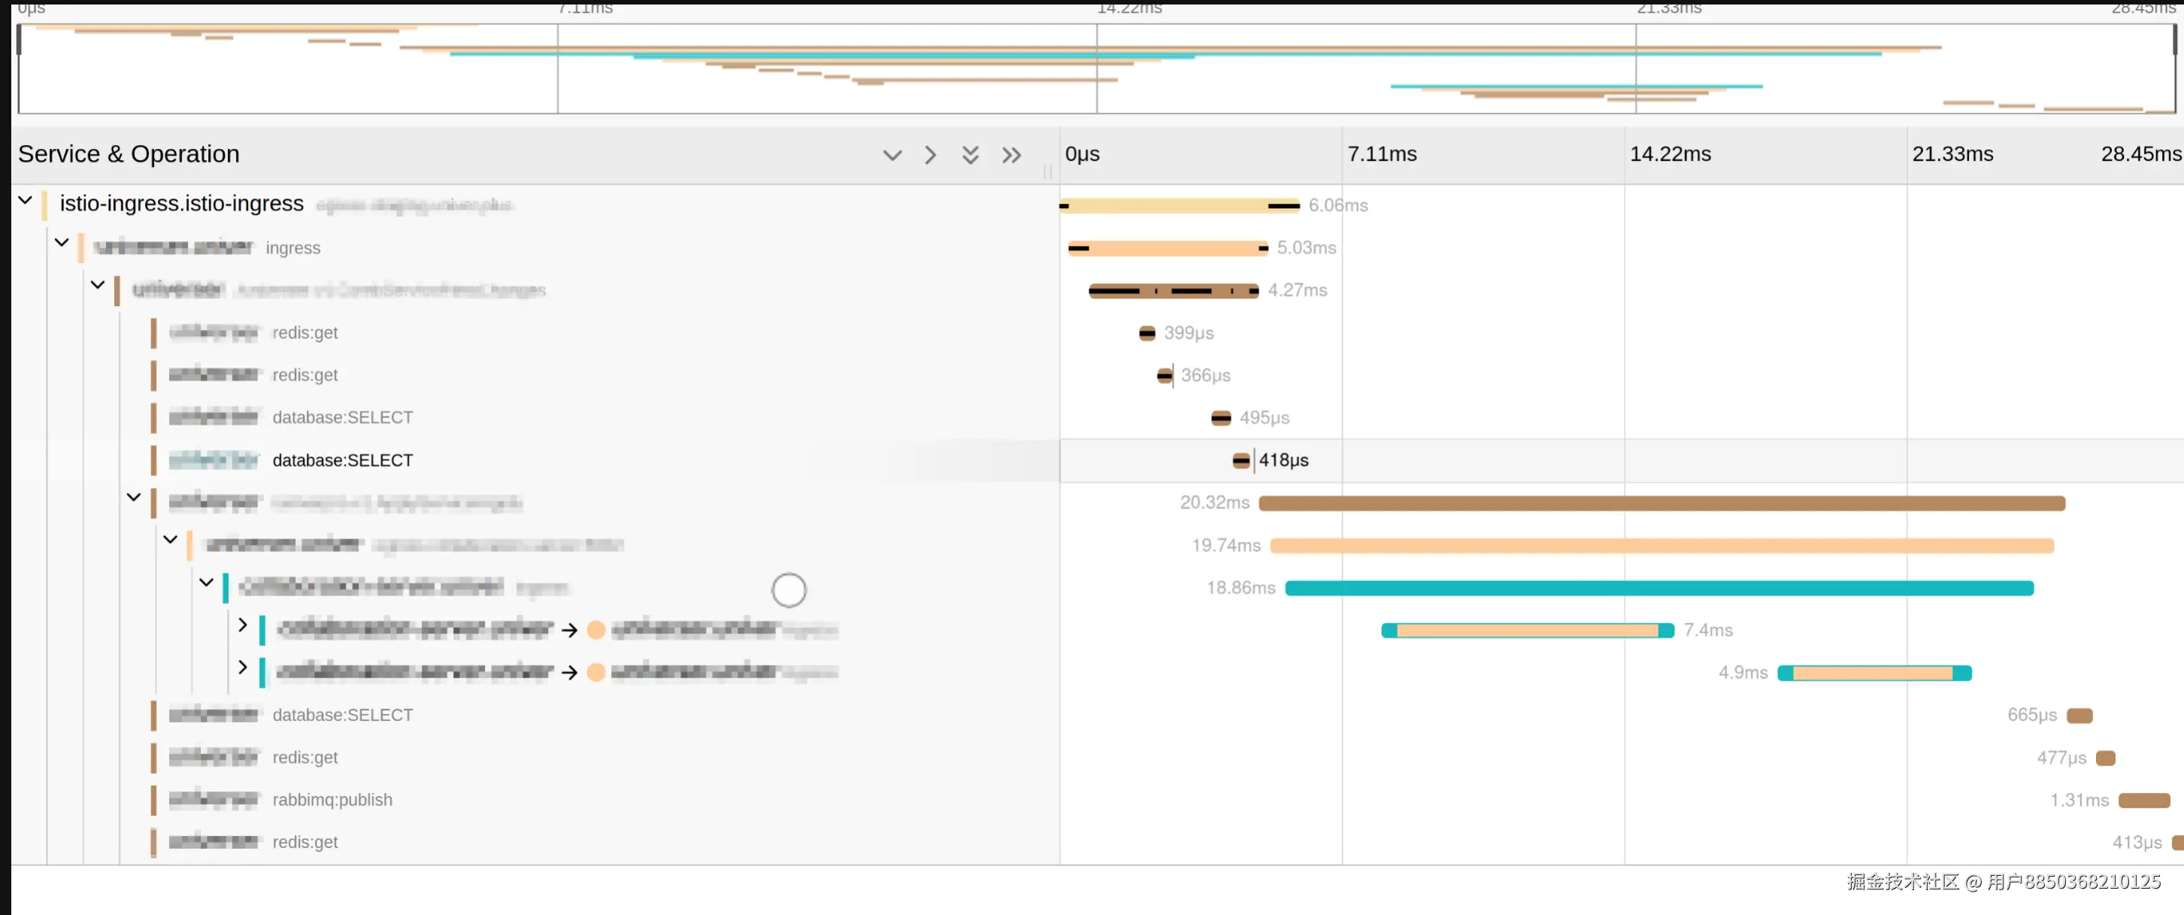Screen dimensions: 2184x915
Task: Click the 7.4ms timeline span bar
Action: click(x=1527, y=631)
